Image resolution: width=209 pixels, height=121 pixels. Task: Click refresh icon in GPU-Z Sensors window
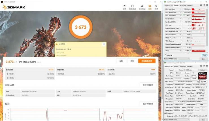(x=204, y=5)
